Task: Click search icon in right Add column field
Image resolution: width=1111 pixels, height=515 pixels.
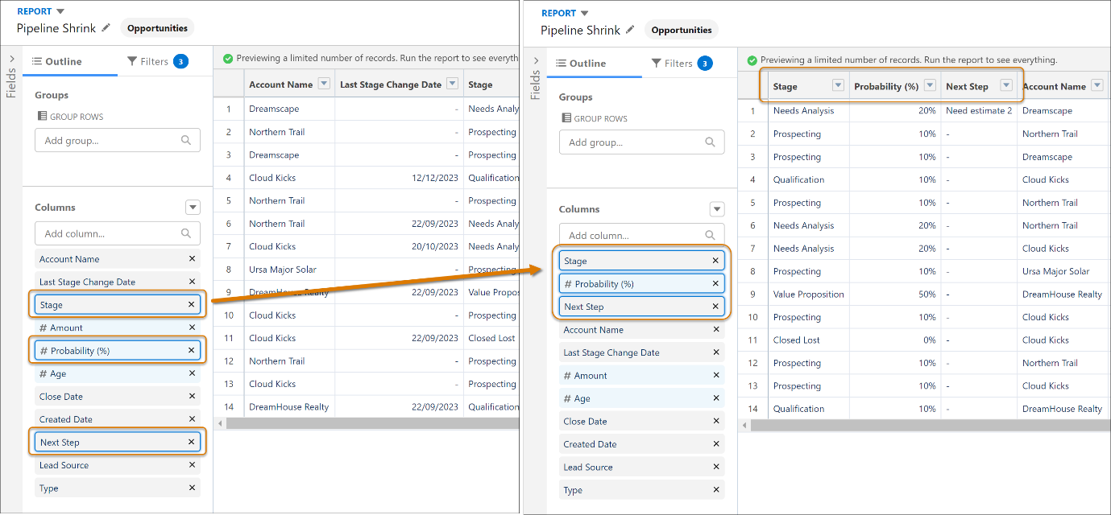Action: (x=710, y=235)
